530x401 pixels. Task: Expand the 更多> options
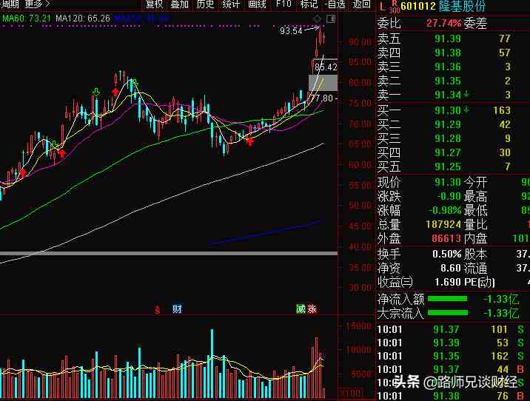coord(37,4)
